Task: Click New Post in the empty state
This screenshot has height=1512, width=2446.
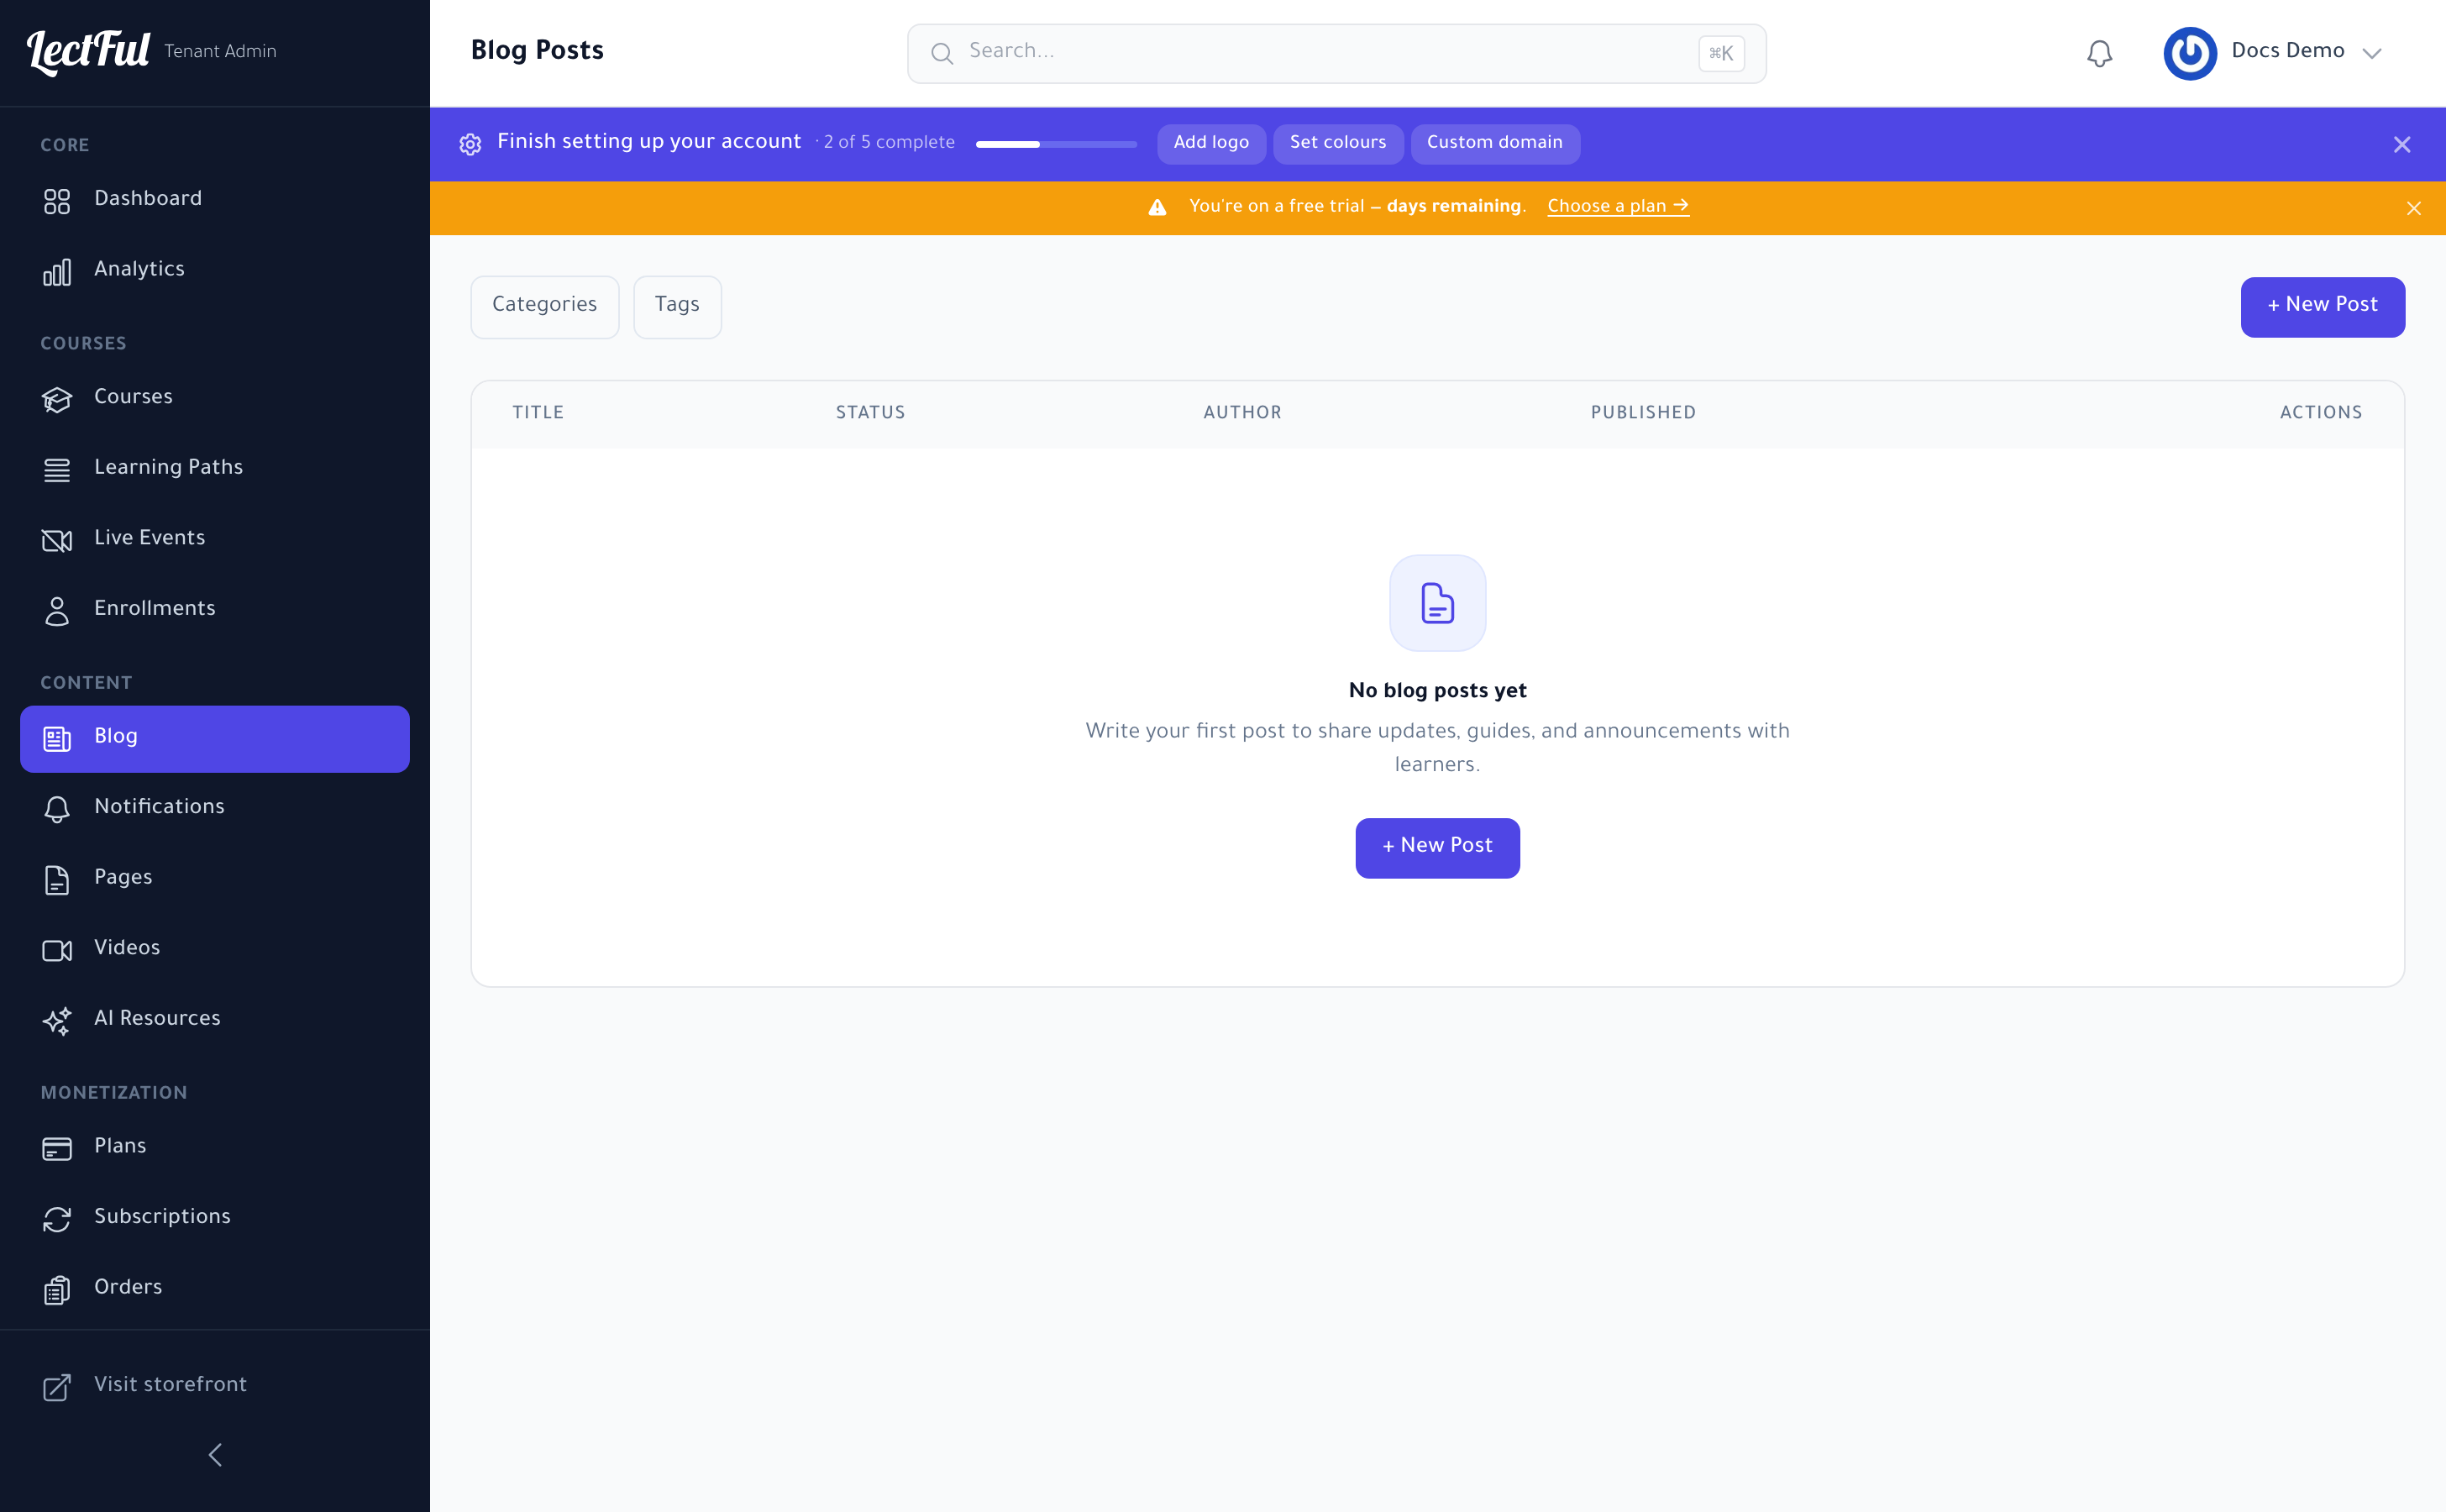Action: tap(1437, 848)
